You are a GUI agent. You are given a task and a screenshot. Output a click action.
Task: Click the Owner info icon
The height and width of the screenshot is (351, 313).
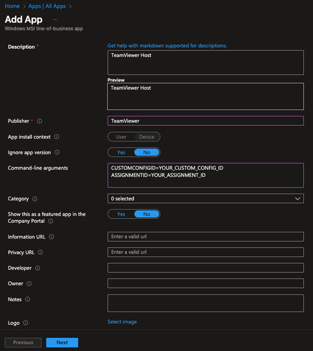pos(29,283)
